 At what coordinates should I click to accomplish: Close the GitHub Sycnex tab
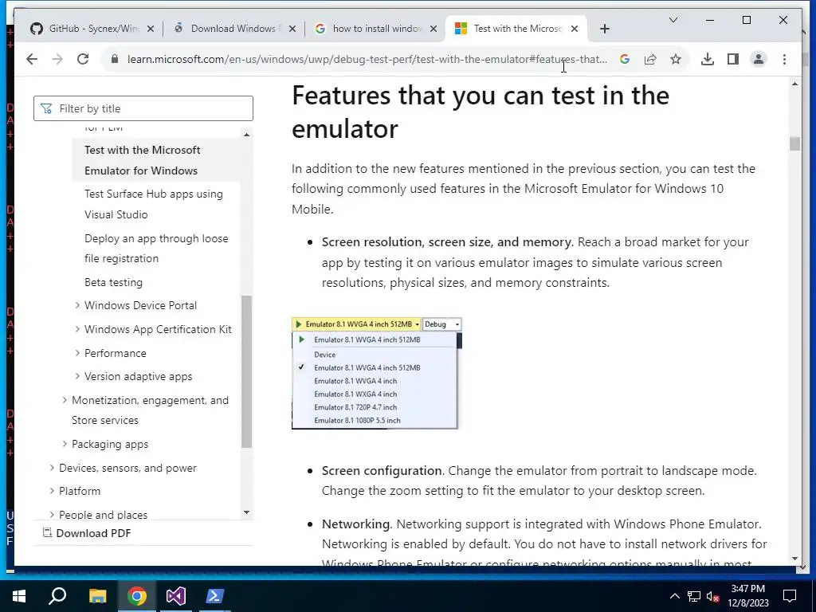pos(151,29)
